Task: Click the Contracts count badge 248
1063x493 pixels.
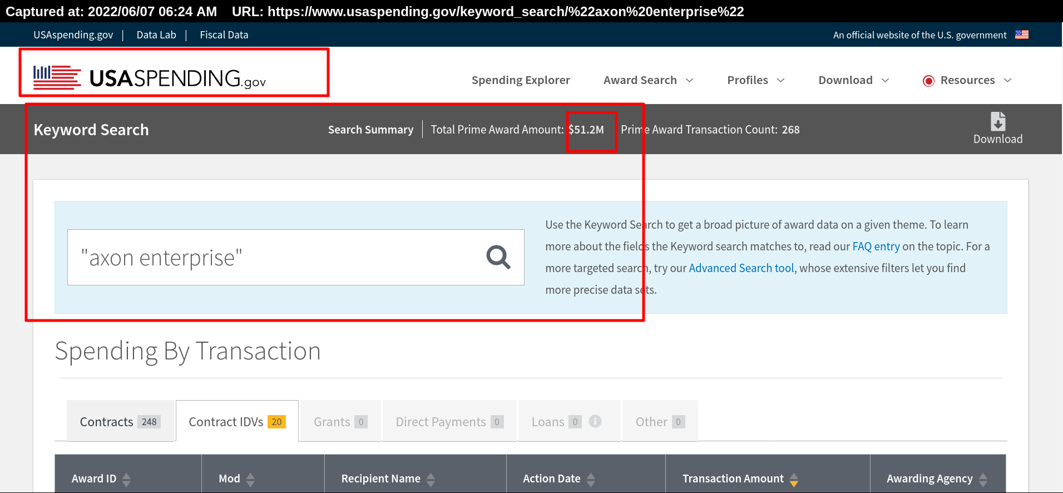Action: tap(149, 422)
